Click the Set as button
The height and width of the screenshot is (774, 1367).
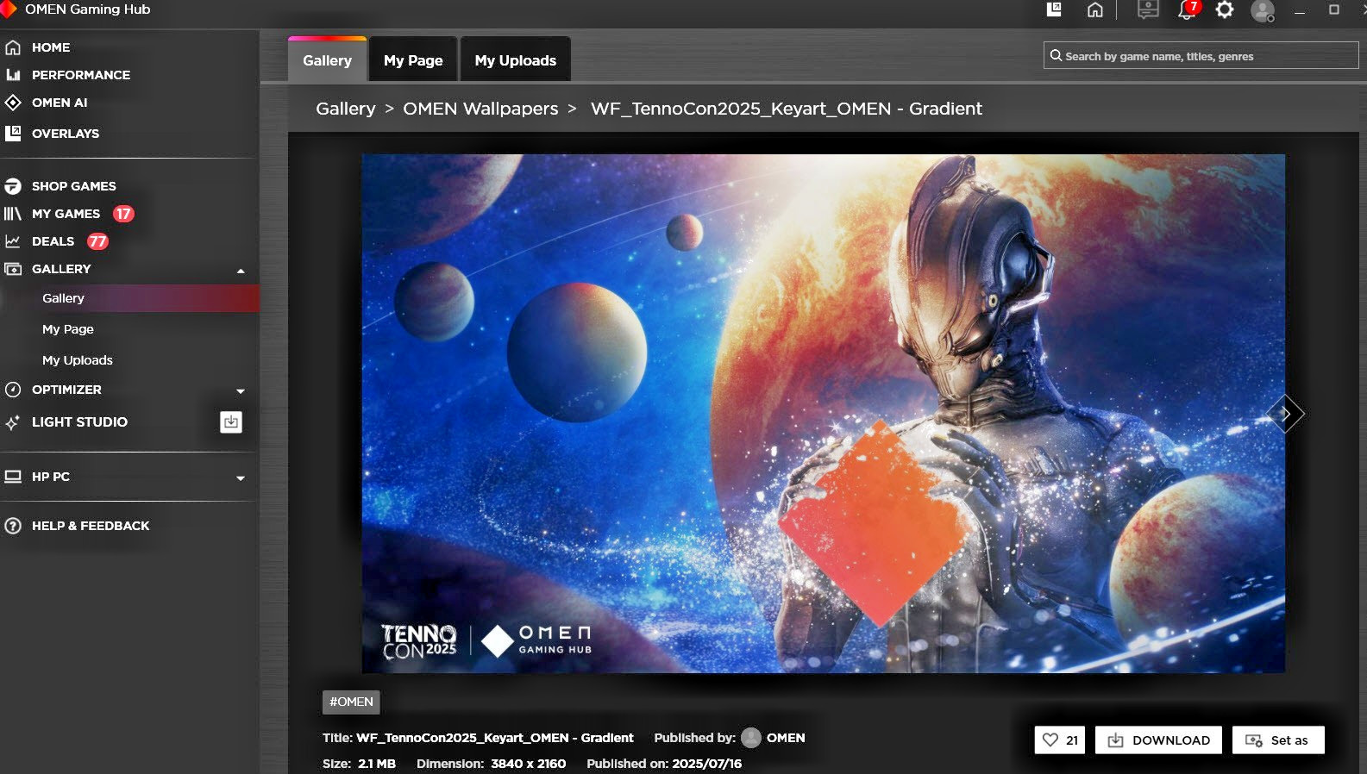(x=1278, y=740)
